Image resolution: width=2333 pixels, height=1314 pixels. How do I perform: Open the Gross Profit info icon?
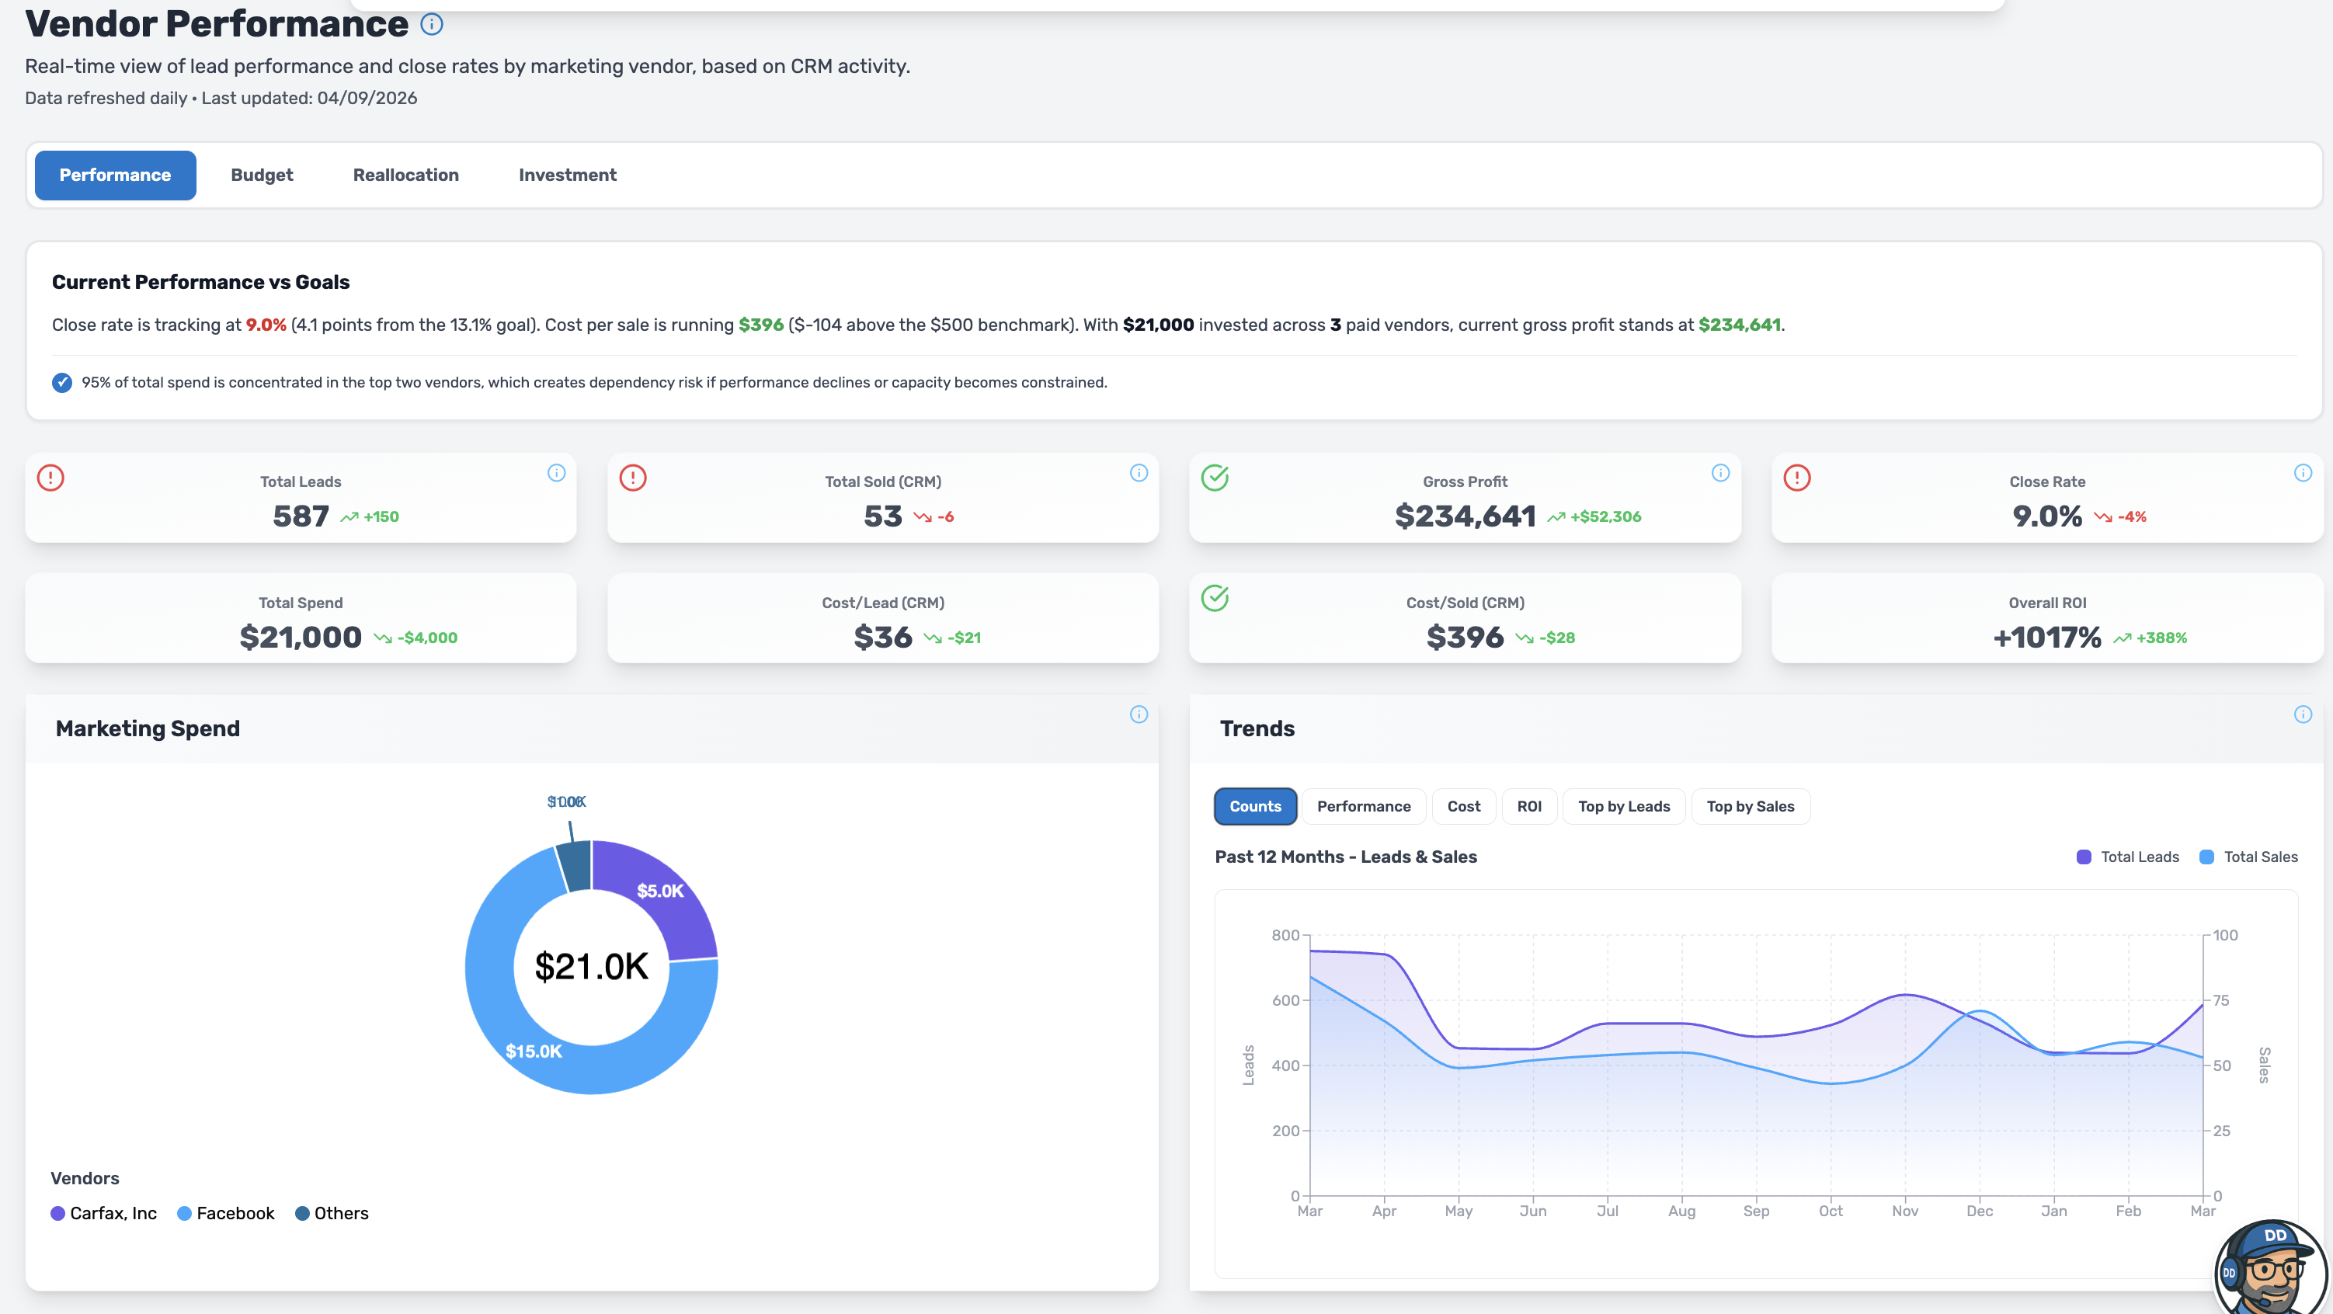[x=1720, y=473]
